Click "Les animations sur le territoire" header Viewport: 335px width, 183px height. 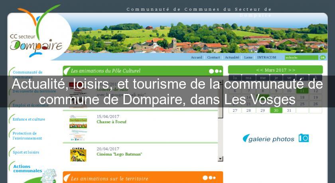point(109,178)
